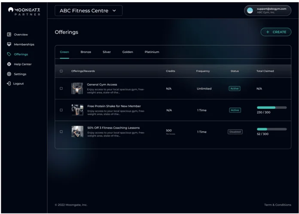Open the General Gym Access thumbnail
The width and height of the screenshot is (299, 214).
tap(77, 89)
